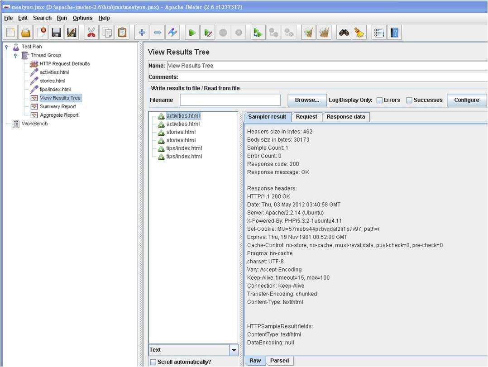Toggle the Successes checkbox
This screenshot has height=367, width=488.
(x=409, y=100)
